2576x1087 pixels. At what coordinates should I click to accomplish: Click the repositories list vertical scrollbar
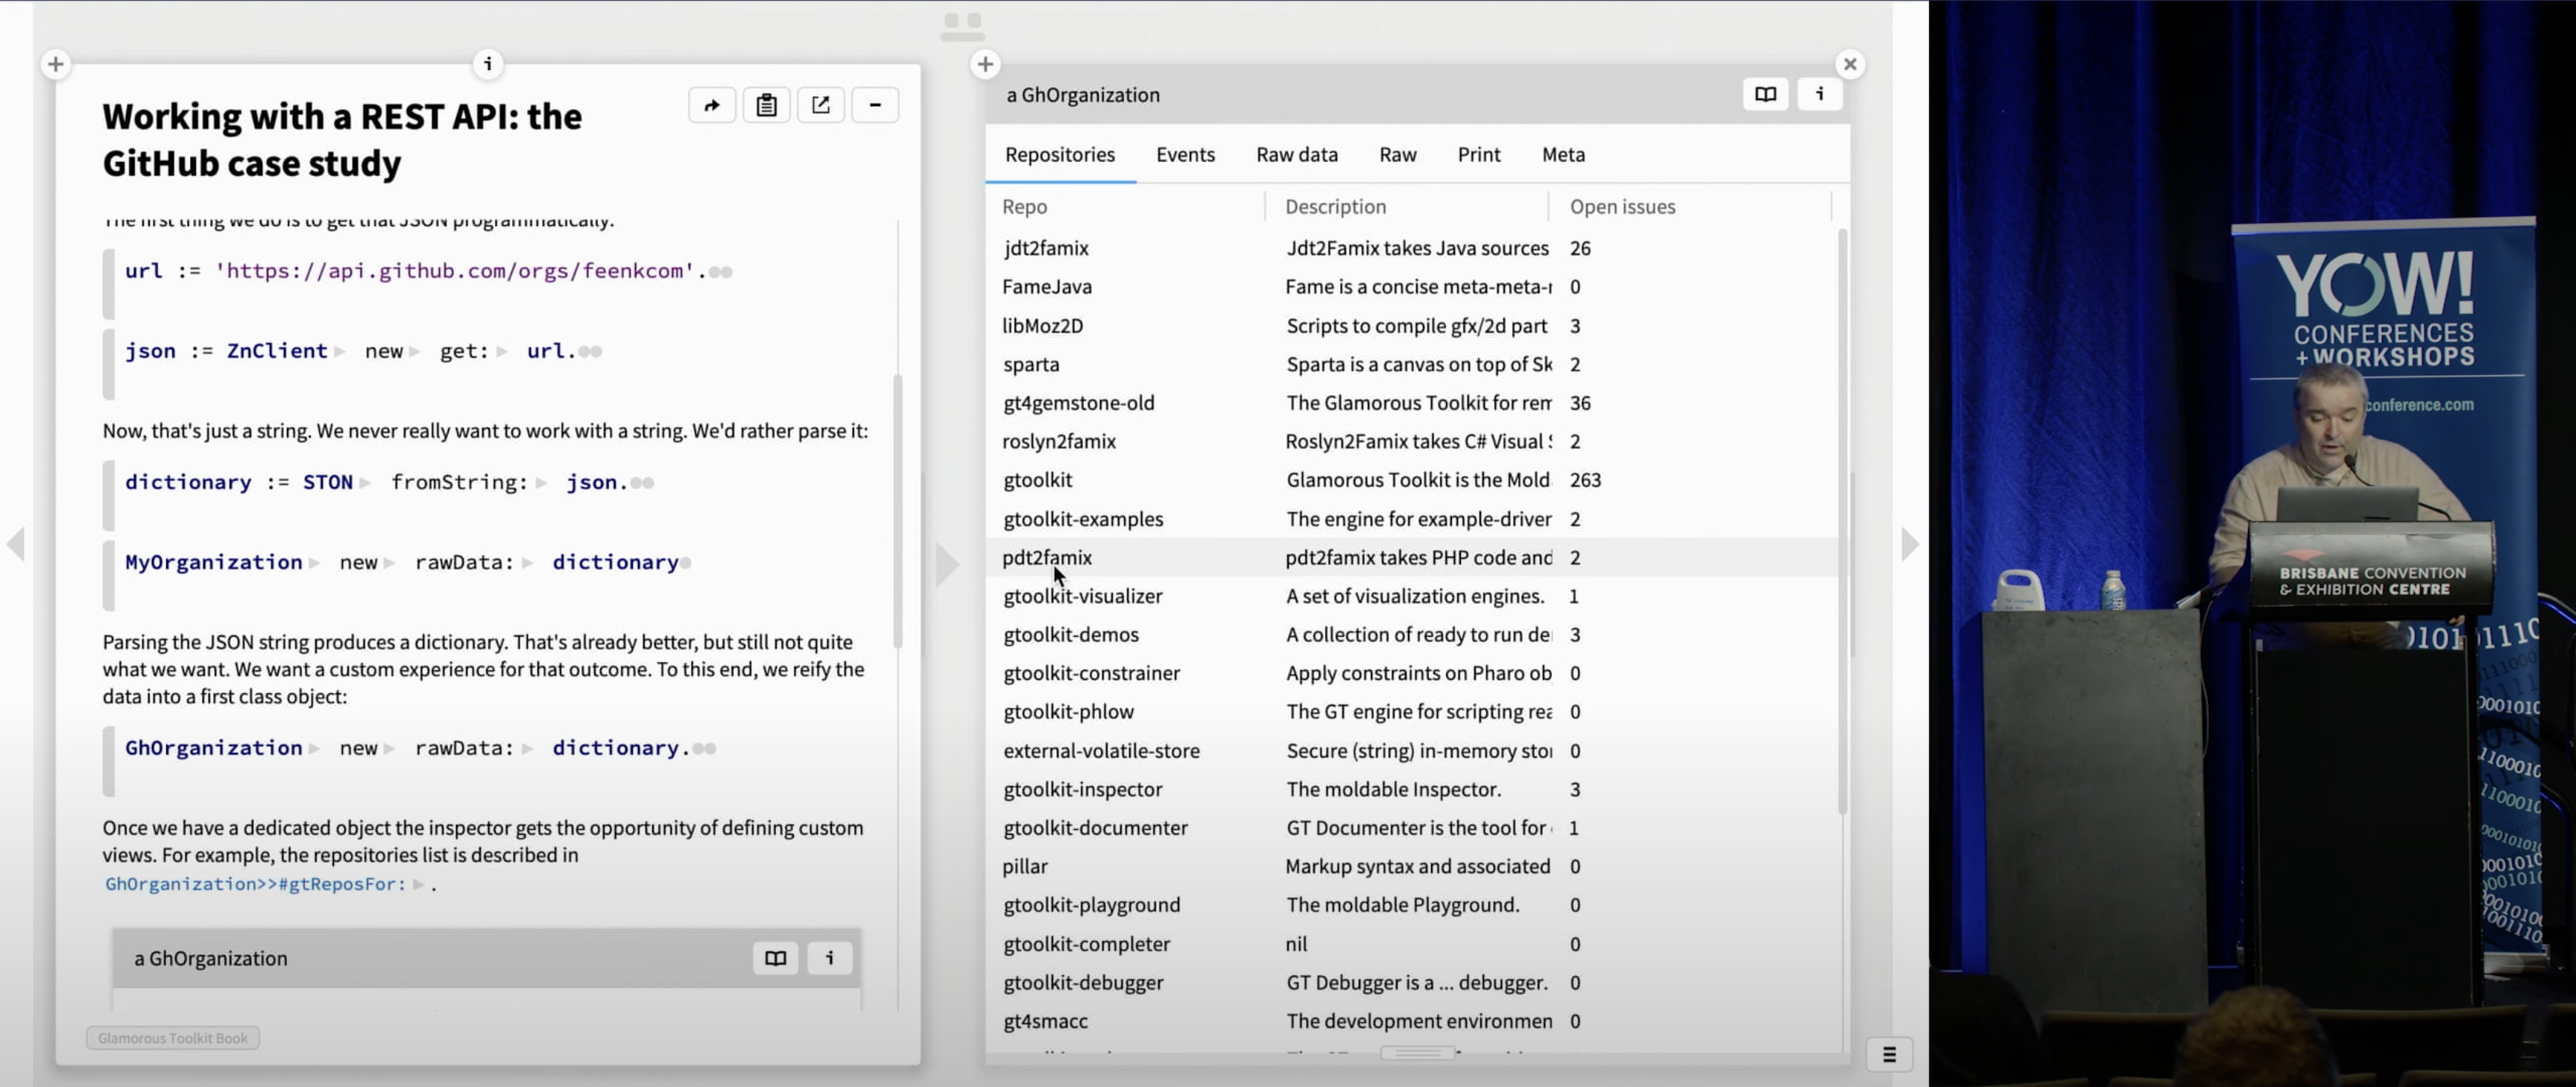point(1842,520)
